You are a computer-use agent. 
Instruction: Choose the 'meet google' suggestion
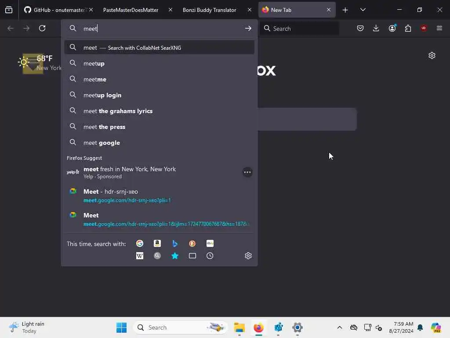pos(159,143)
